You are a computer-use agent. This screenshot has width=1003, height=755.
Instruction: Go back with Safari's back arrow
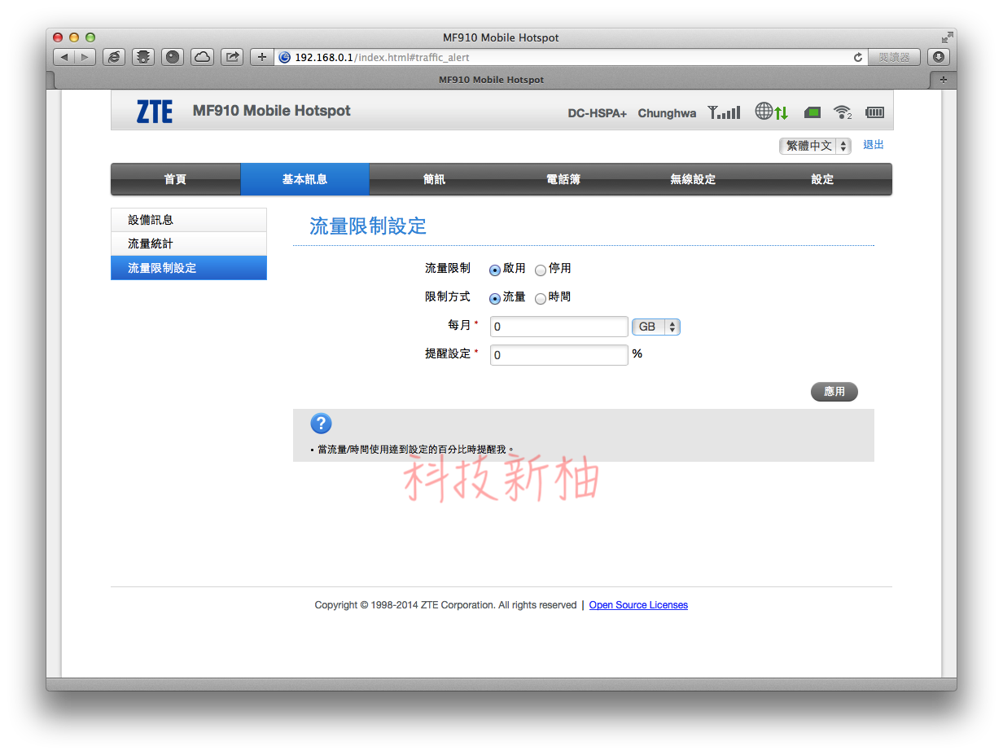64,57
